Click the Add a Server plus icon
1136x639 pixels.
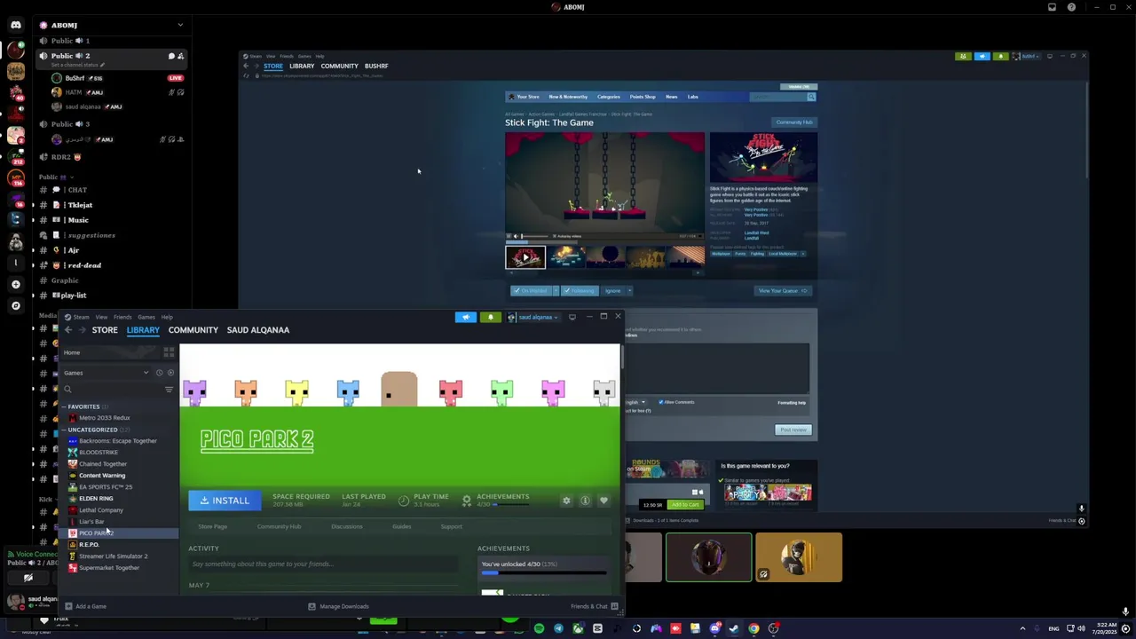[15, 284]
